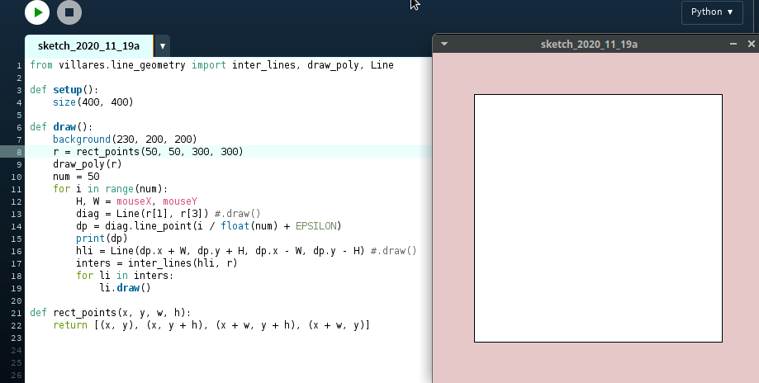Image resolution: width=759 pixels, height=383 pixels.
Task: Minimize the sketch output window
Action: [733, 44]
